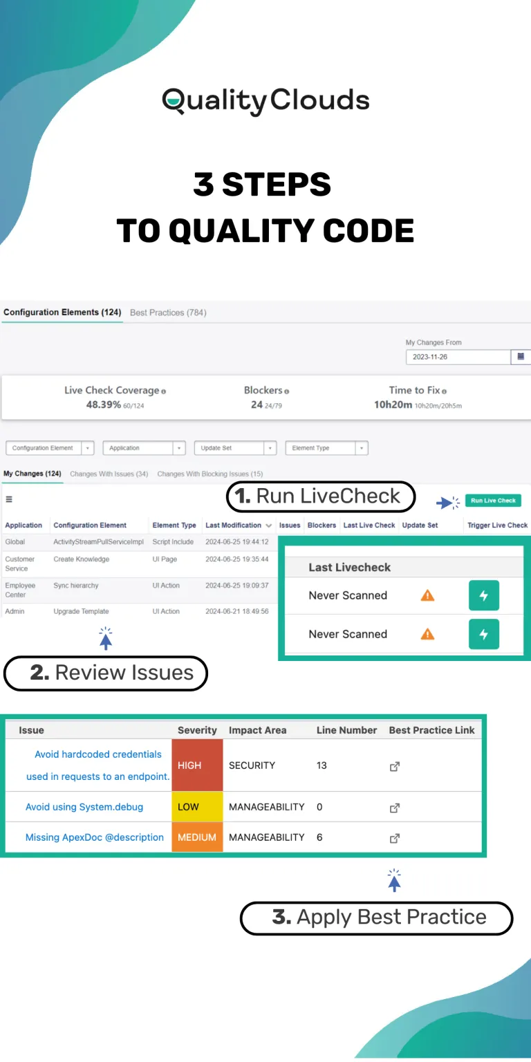Open the hamburger menu above the table
This screenshot has height=1062, width=531.
[9, 499]
